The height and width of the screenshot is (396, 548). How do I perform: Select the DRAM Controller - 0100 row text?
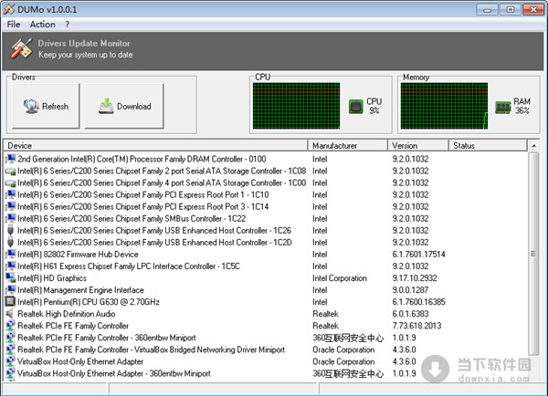tap(142, 160)
